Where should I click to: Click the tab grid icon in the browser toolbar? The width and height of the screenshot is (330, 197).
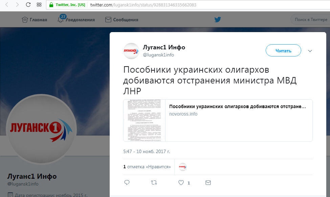[39, 5]
